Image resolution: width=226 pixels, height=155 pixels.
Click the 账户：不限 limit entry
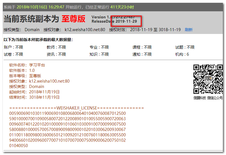click(x=13, y=47)
